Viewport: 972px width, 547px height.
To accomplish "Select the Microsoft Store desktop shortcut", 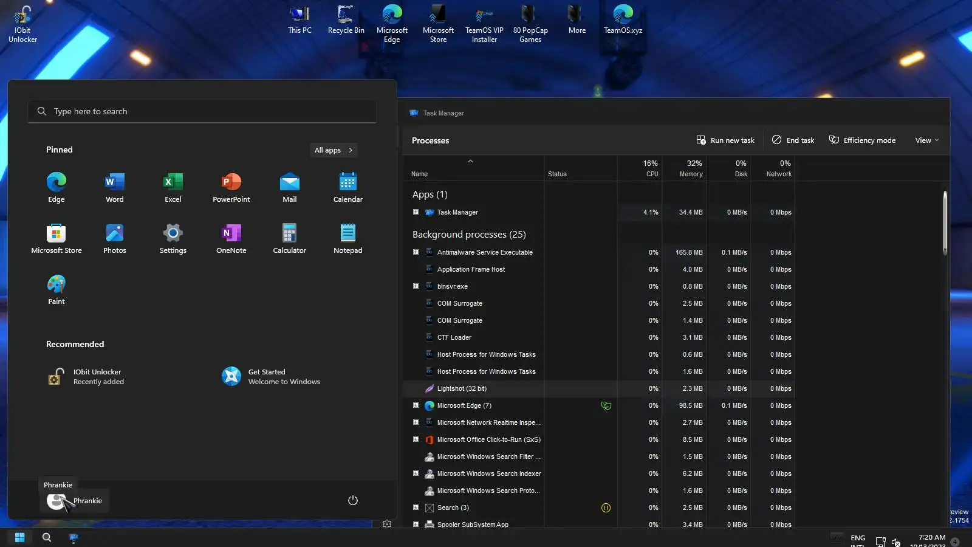I will (439, 24).
